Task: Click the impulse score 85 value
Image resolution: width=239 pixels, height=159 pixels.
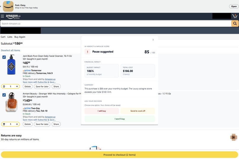Action: click(x=147, y=52)
